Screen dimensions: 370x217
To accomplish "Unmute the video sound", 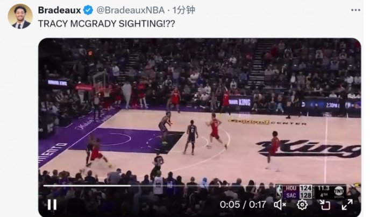I will click(x=280, y=205).
